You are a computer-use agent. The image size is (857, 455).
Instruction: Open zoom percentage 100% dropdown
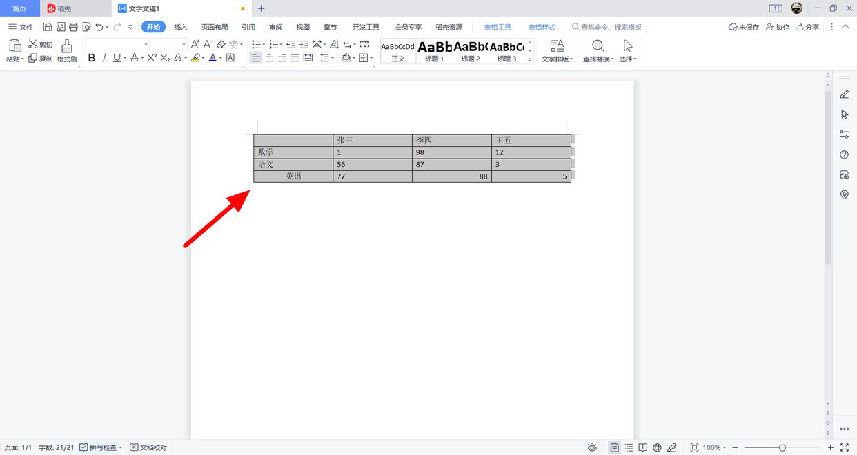(714, 447)
